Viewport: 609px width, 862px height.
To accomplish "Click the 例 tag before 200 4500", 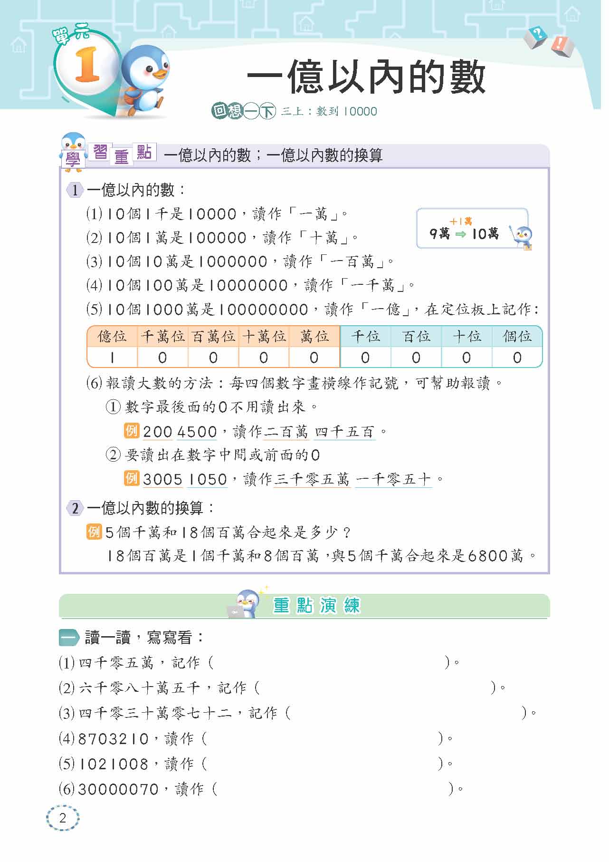I will pos(132,431).
